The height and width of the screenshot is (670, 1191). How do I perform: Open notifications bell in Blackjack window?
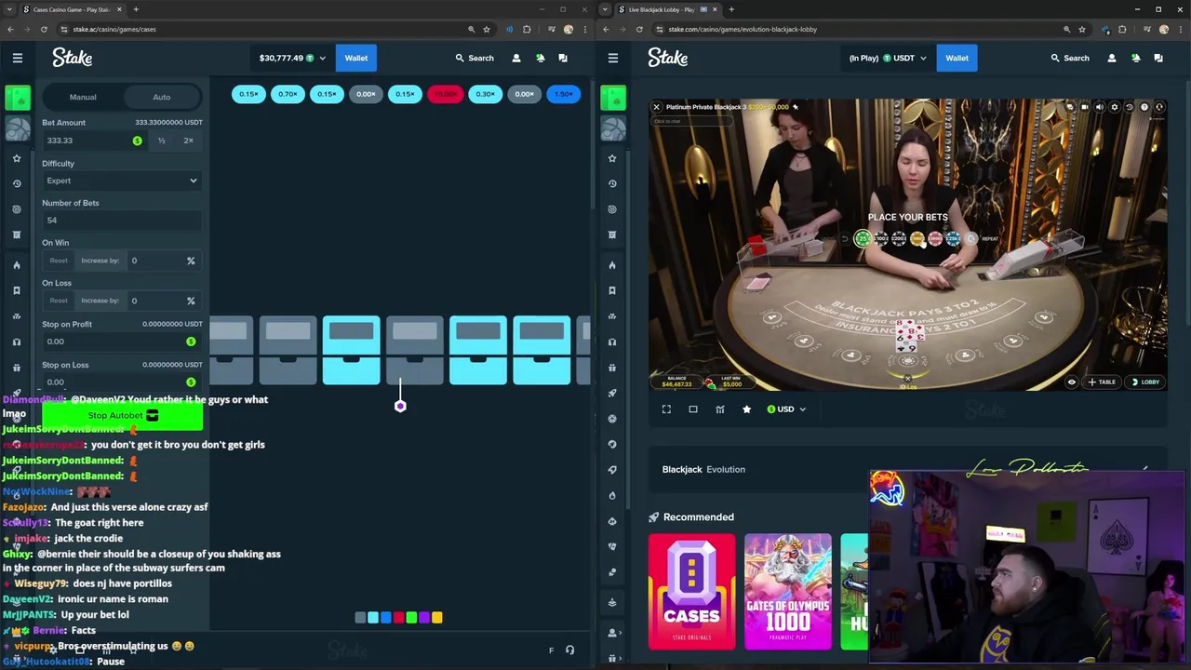pyautogui.click(x=1135, y=58)
